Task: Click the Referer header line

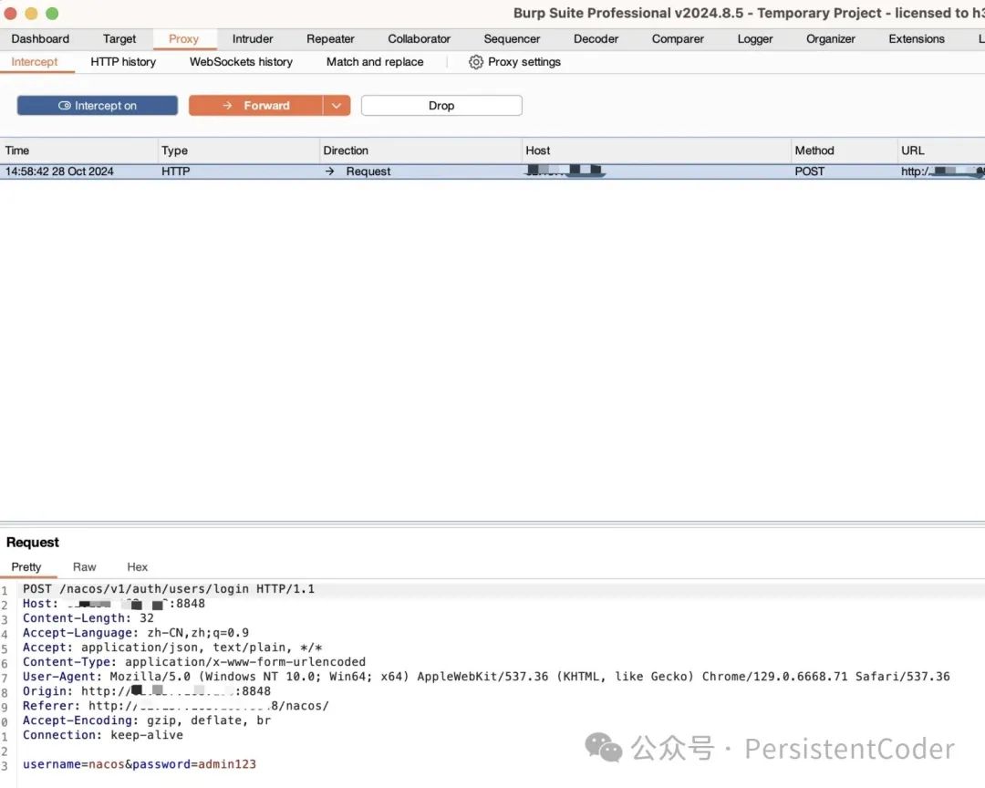Action: pyautogui.click(x=176, y=706)
